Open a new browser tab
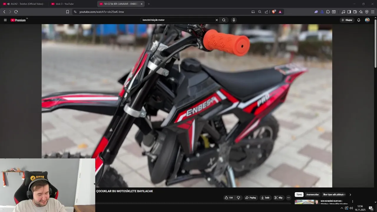 pos(149,4)
